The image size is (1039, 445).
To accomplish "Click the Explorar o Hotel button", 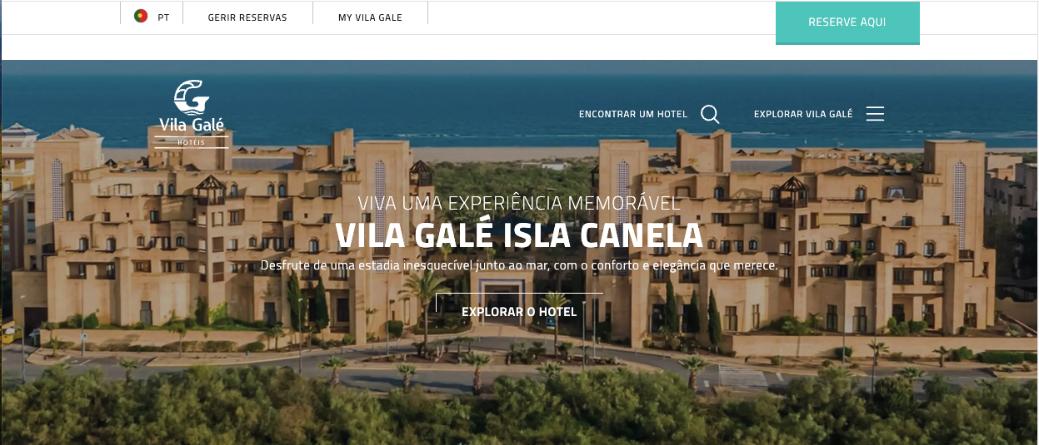I will 519,312.
